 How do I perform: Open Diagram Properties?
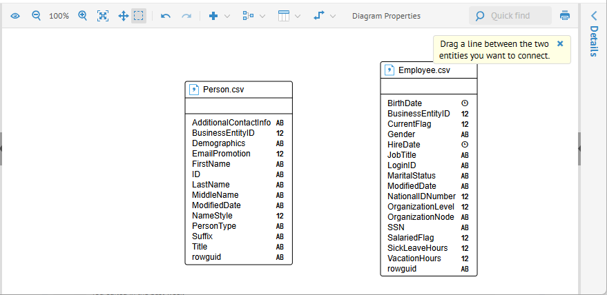pyautogui.click(x=385, y=16)
